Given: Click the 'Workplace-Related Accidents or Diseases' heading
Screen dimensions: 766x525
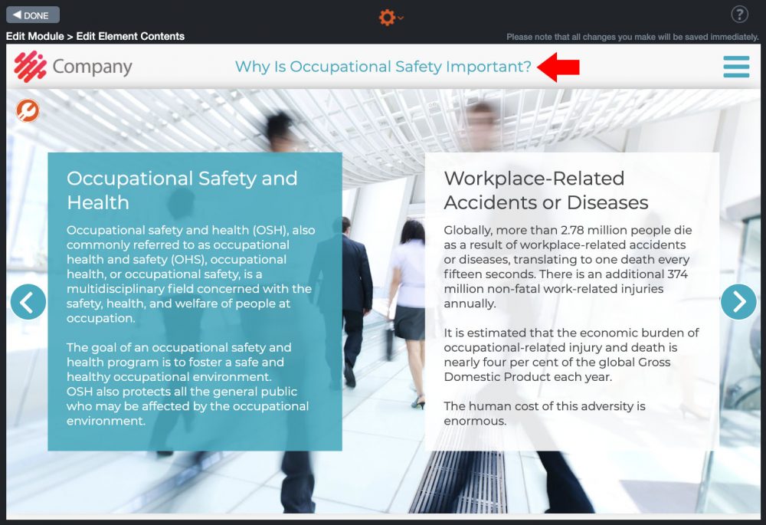Looking at the screenshot, I should tap(545, 190).
